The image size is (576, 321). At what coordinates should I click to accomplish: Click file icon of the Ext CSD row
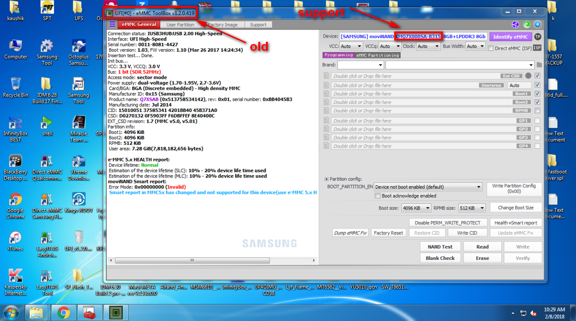[x=326, y=76]
